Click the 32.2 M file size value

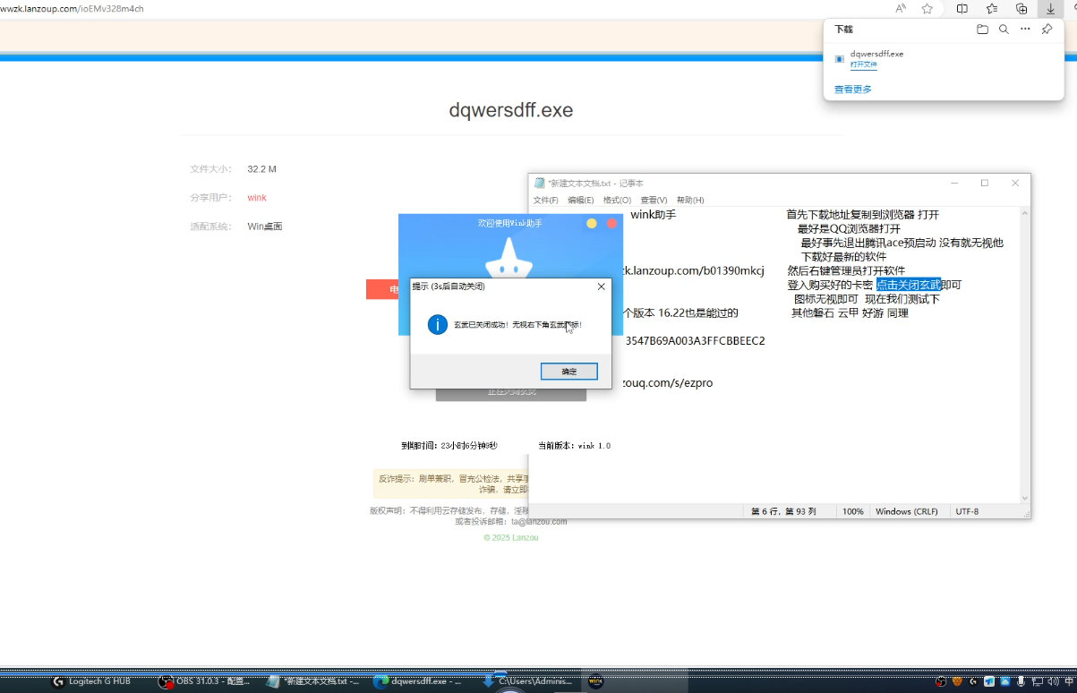(261, 169)
